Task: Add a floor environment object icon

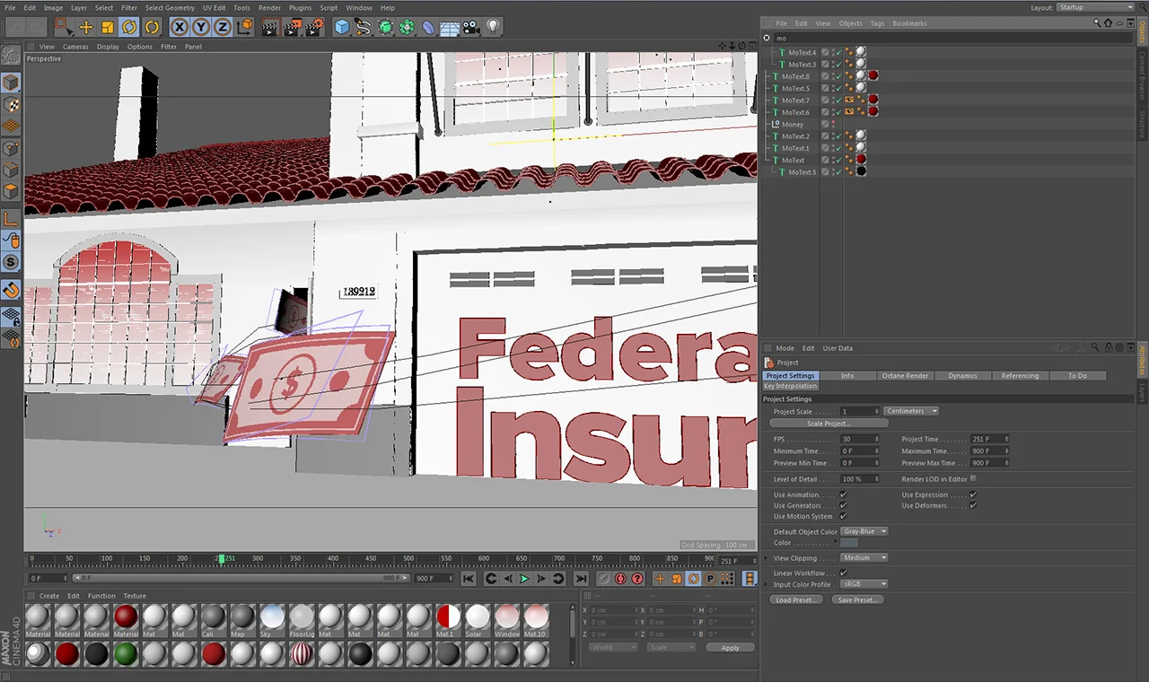Action: pyautogui.click(x=450, y=27)
